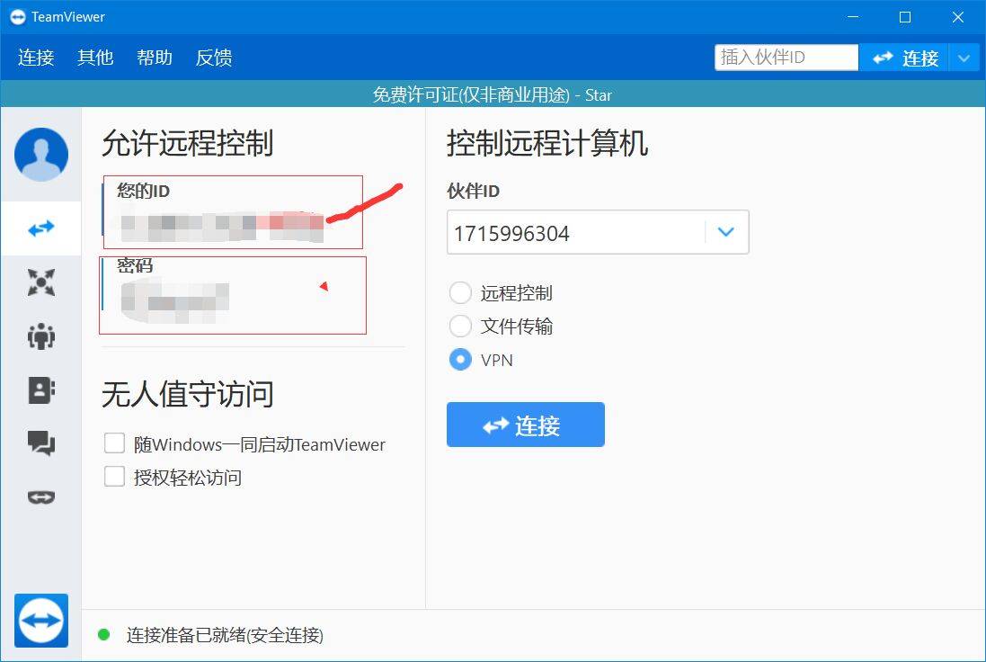This screenshot has width=986, height=662.
Task: Minimize the TeamViewer window
Action: click(853, 17)
